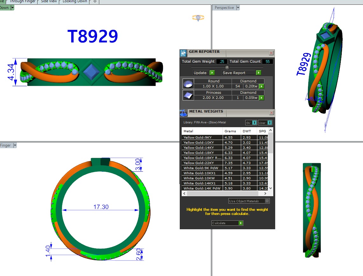Switch to the Looking Down tab

(x=75, y=2)
